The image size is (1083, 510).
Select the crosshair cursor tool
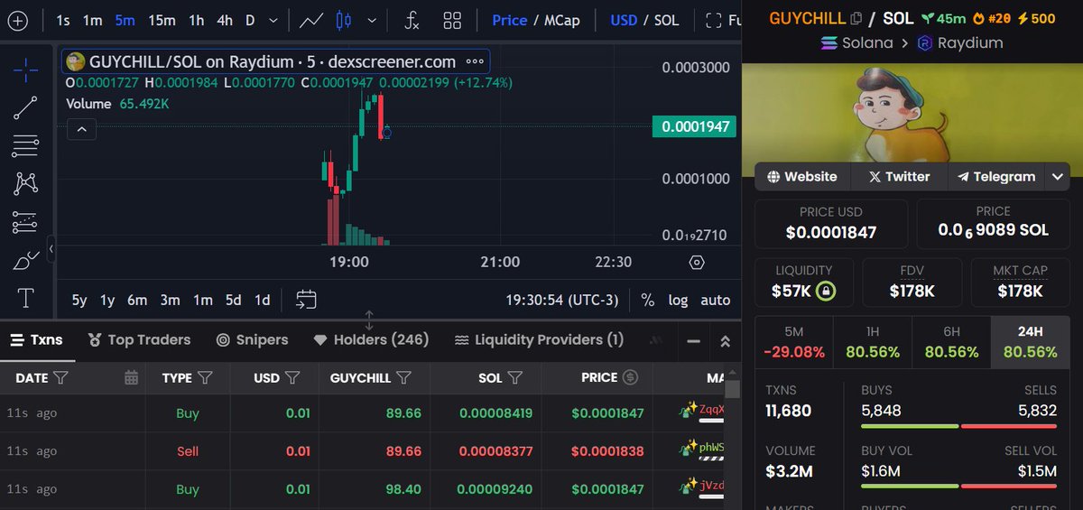click(x=25, y=68)
